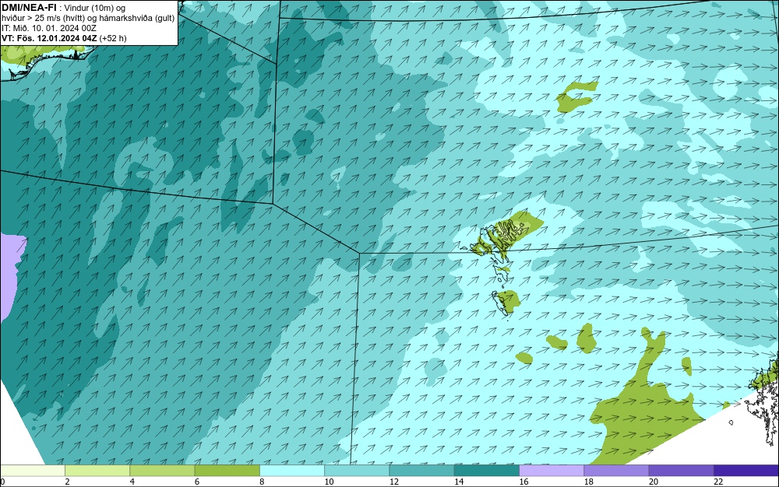779x487 pixels.
Task: Click the legend label "14"
Action: tap(459, 482)
